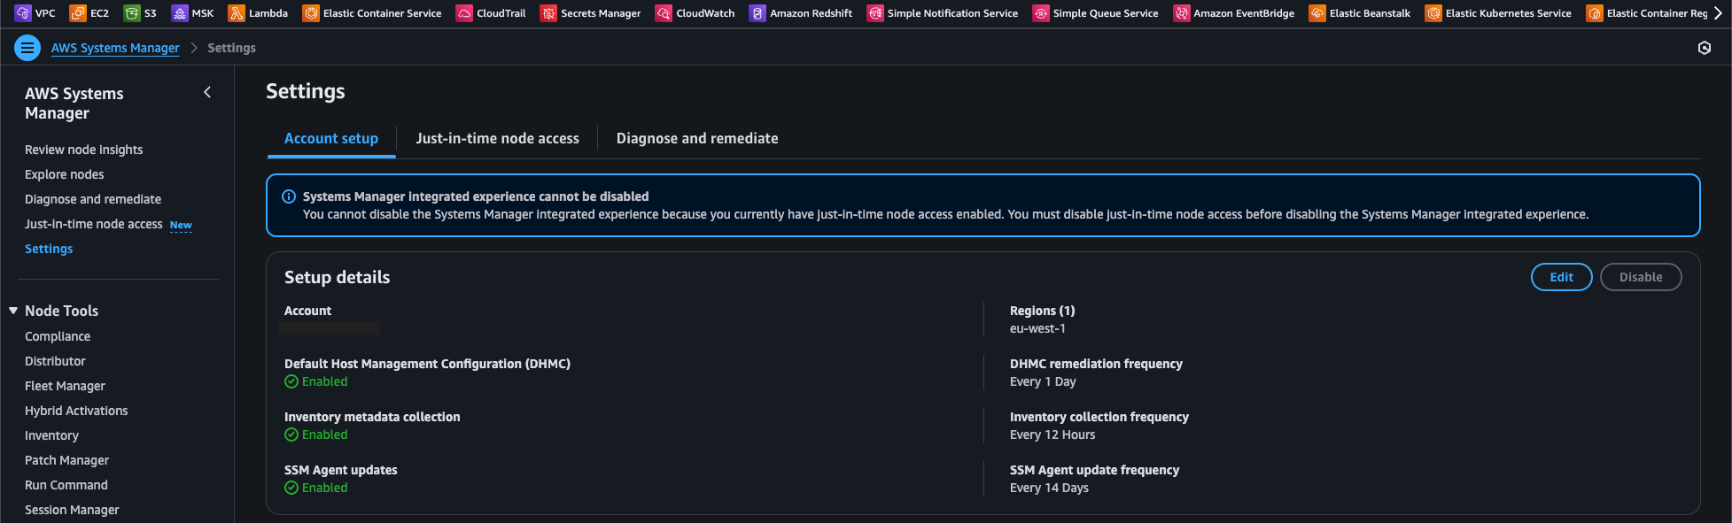Open Patch Manager from Node Tools
The width and height of the screenshot is (1732, 523).
tap(66, 460)
